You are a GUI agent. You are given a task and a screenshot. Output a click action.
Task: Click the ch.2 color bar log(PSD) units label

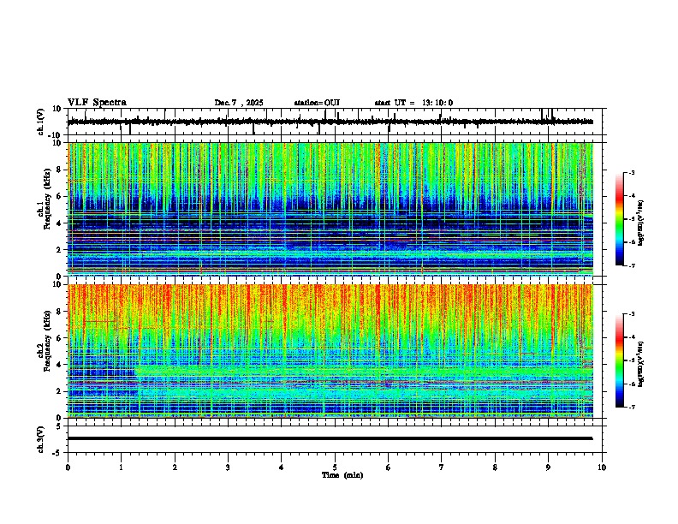[640, 364]
